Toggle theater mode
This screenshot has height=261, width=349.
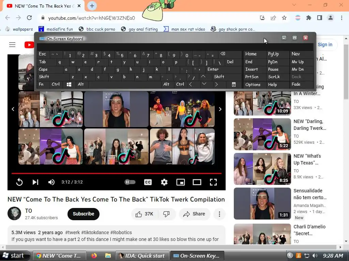(197, 182)
